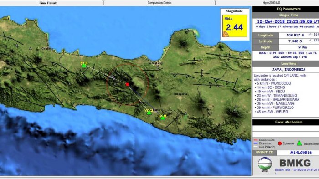This screenshot has width=319, height=179.
Task: Open the Computation Details tab
Action: coord(159,3)
